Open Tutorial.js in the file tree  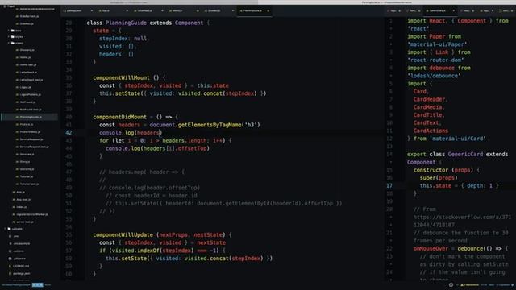[x=27, y=176]
